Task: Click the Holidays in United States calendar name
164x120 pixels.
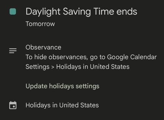Action: point(62,105)
